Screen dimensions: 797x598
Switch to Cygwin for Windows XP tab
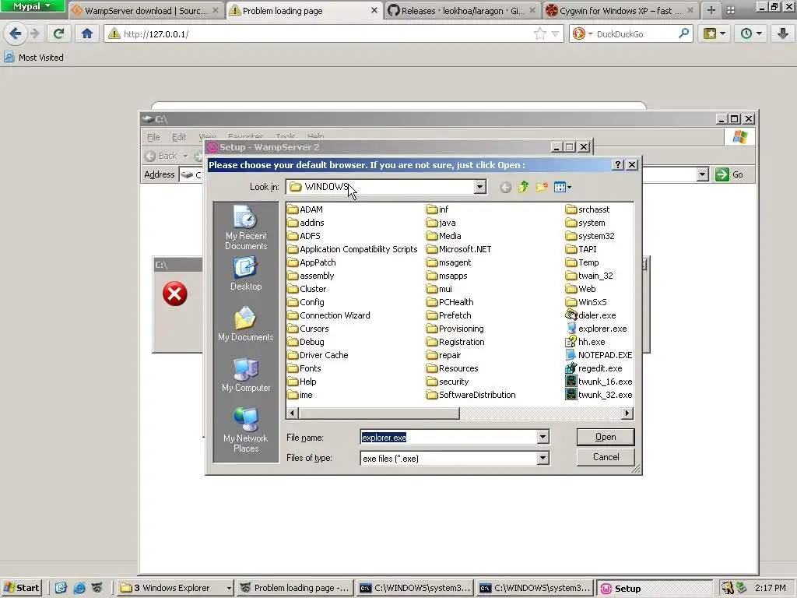pyautogui.click(x=620, y=10)
